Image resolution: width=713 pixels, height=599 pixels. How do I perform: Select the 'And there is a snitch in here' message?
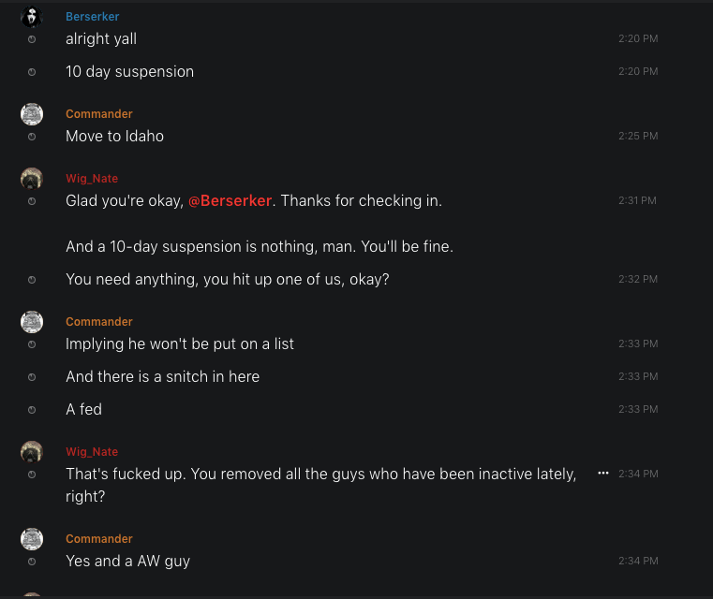coord(162,376)
